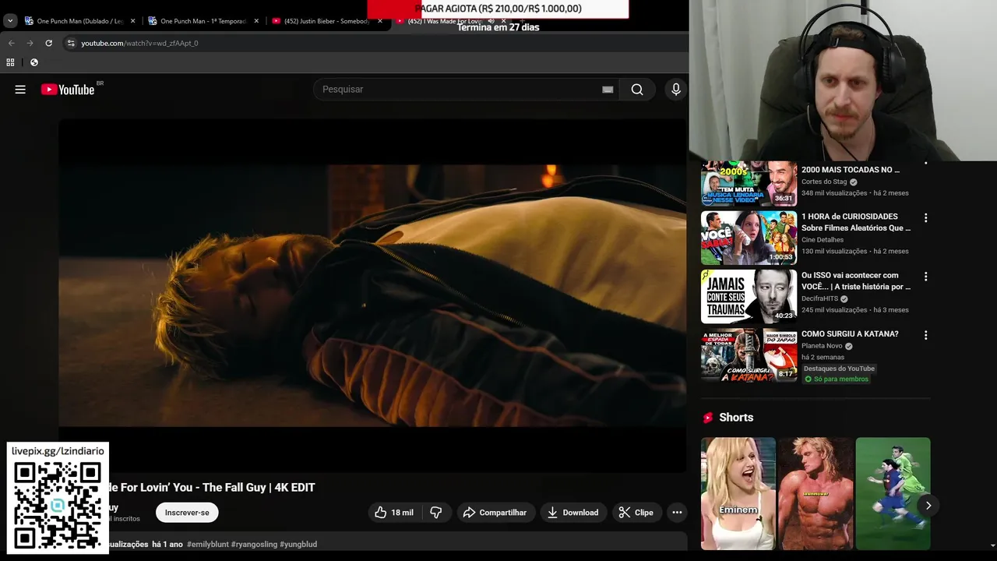This screenshot has width=997, height=561.
Task: Open Cortes do Stag channel name
Action: pyautogui.click(x=824, y=182)
